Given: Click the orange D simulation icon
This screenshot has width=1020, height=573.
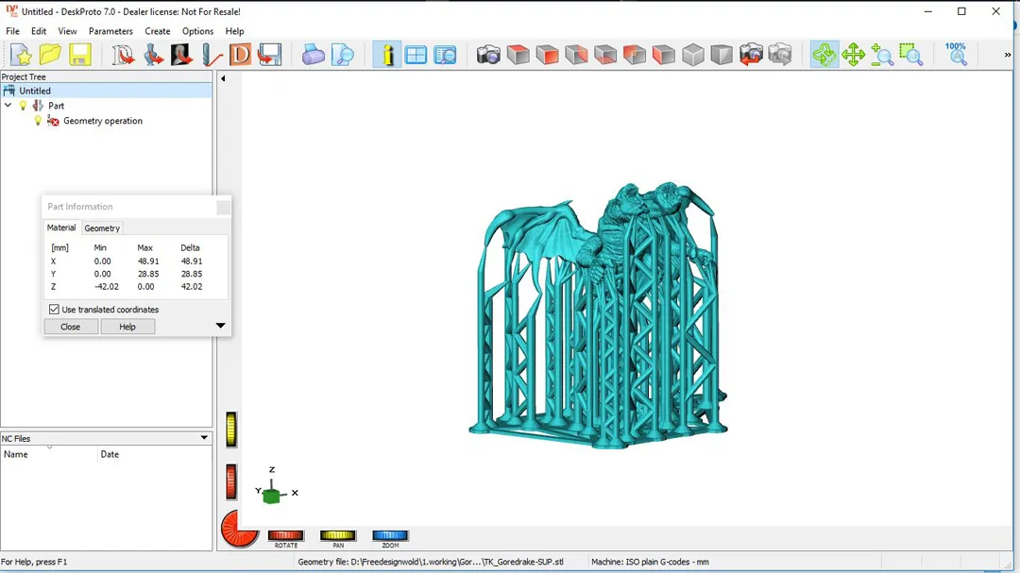Looking at the screenshot, I should (240, 55).
